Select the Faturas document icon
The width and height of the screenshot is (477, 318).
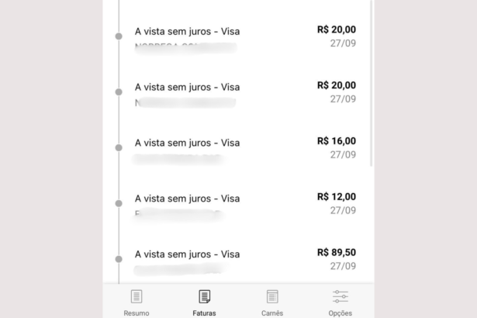[205, 296]
